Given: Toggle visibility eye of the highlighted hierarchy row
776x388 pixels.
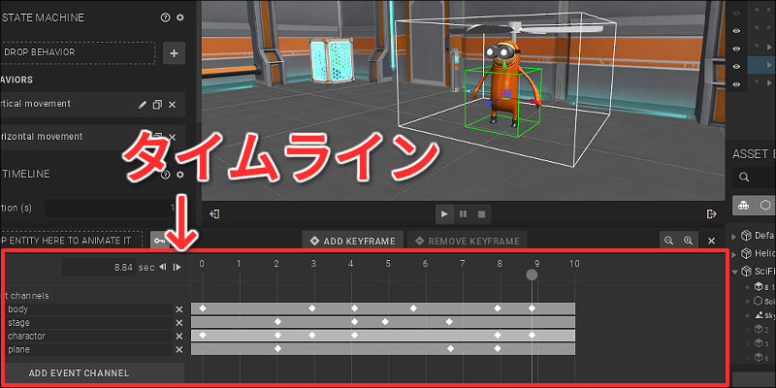Looking at the screenshot, I should 736,66.
